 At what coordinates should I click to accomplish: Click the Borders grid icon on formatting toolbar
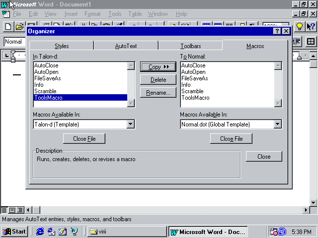[311, 42]
